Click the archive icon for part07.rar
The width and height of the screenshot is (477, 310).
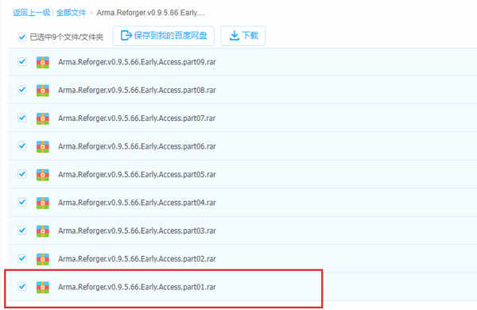(43, 118)
